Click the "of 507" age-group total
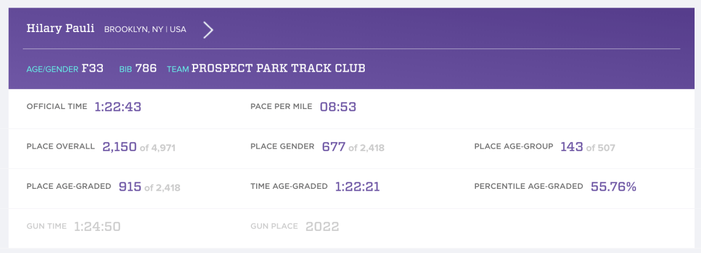 click(600, 148)
